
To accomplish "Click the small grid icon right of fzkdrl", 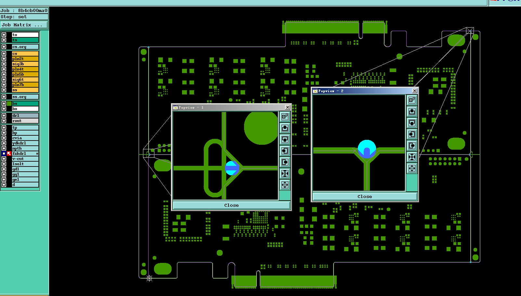I will click(x=37, y=154).
